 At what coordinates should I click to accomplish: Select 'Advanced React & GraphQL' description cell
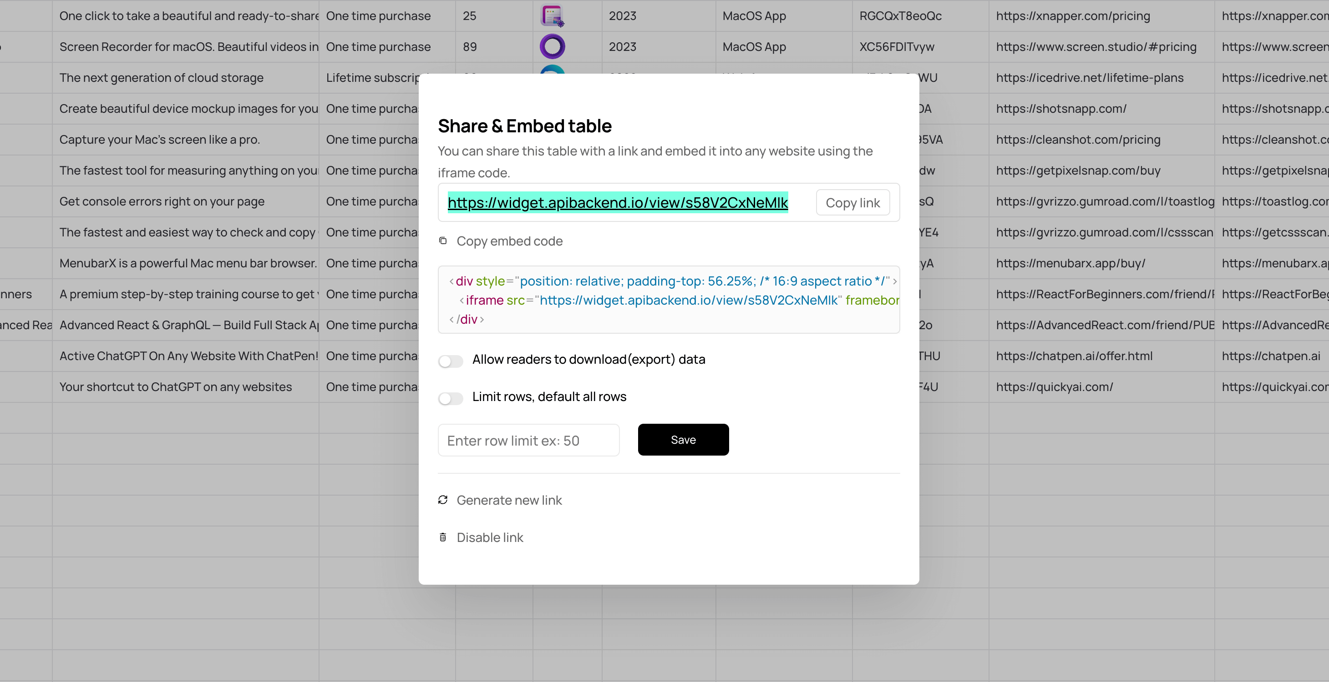click(x=185, y=325)
